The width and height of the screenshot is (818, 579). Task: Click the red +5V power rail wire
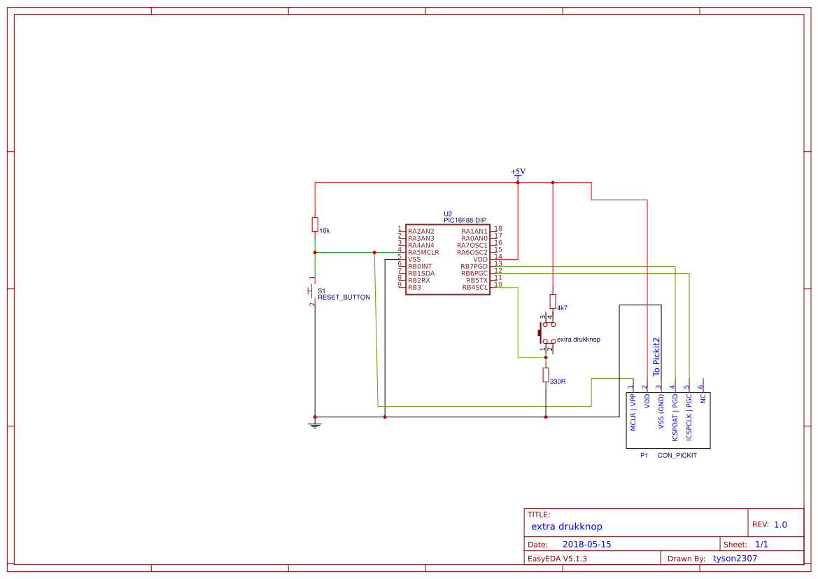[x=434, y=181]
